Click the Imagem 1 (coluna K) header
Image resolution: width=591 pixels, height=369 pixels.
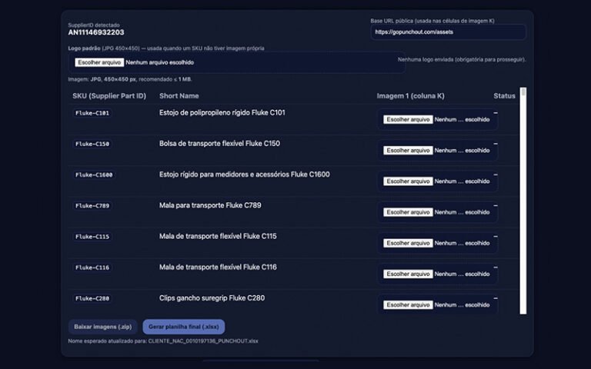[x=410, y=96]
